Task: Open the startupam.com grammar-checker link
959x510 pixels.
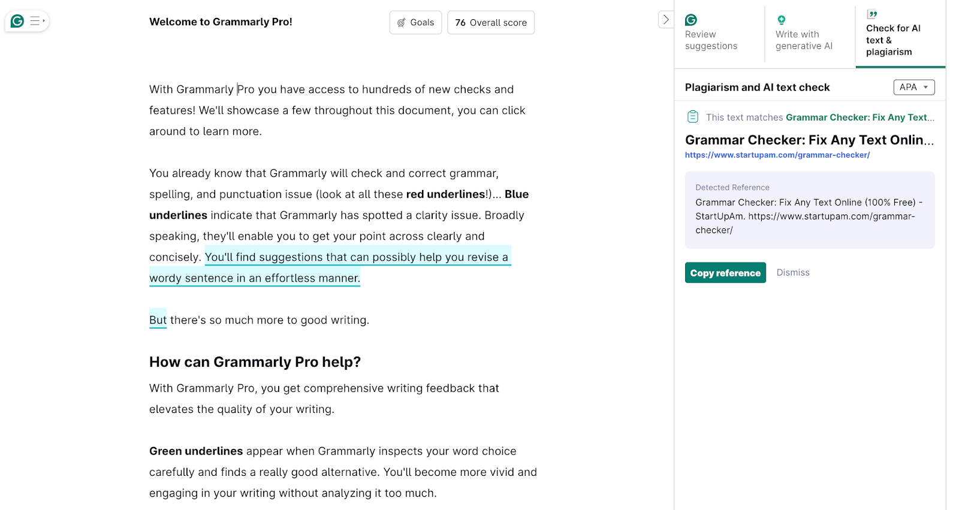Action: 777,155
